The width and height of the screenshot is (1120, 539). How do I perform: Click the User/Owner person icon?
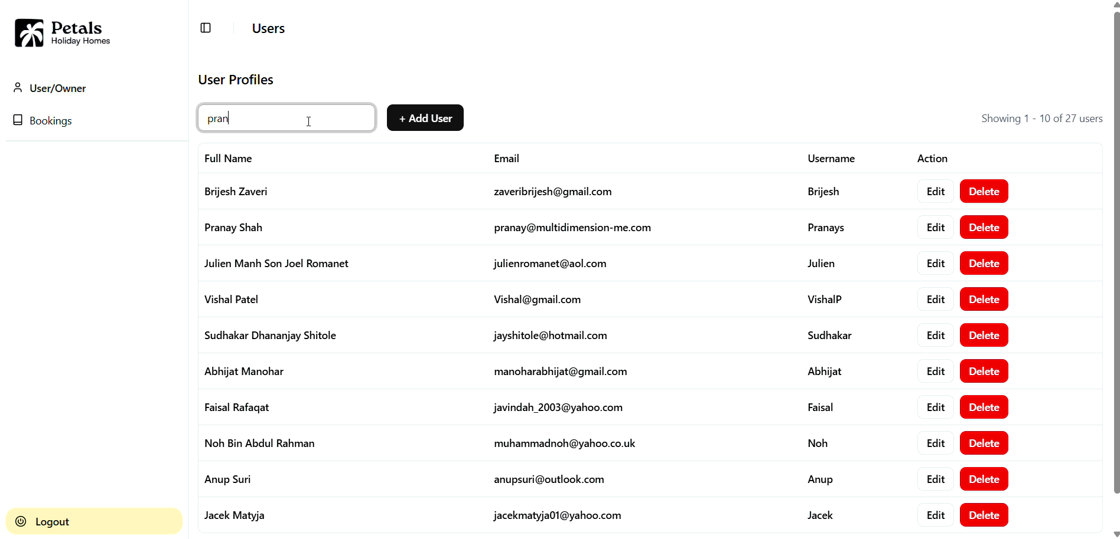tap(18, 88)
